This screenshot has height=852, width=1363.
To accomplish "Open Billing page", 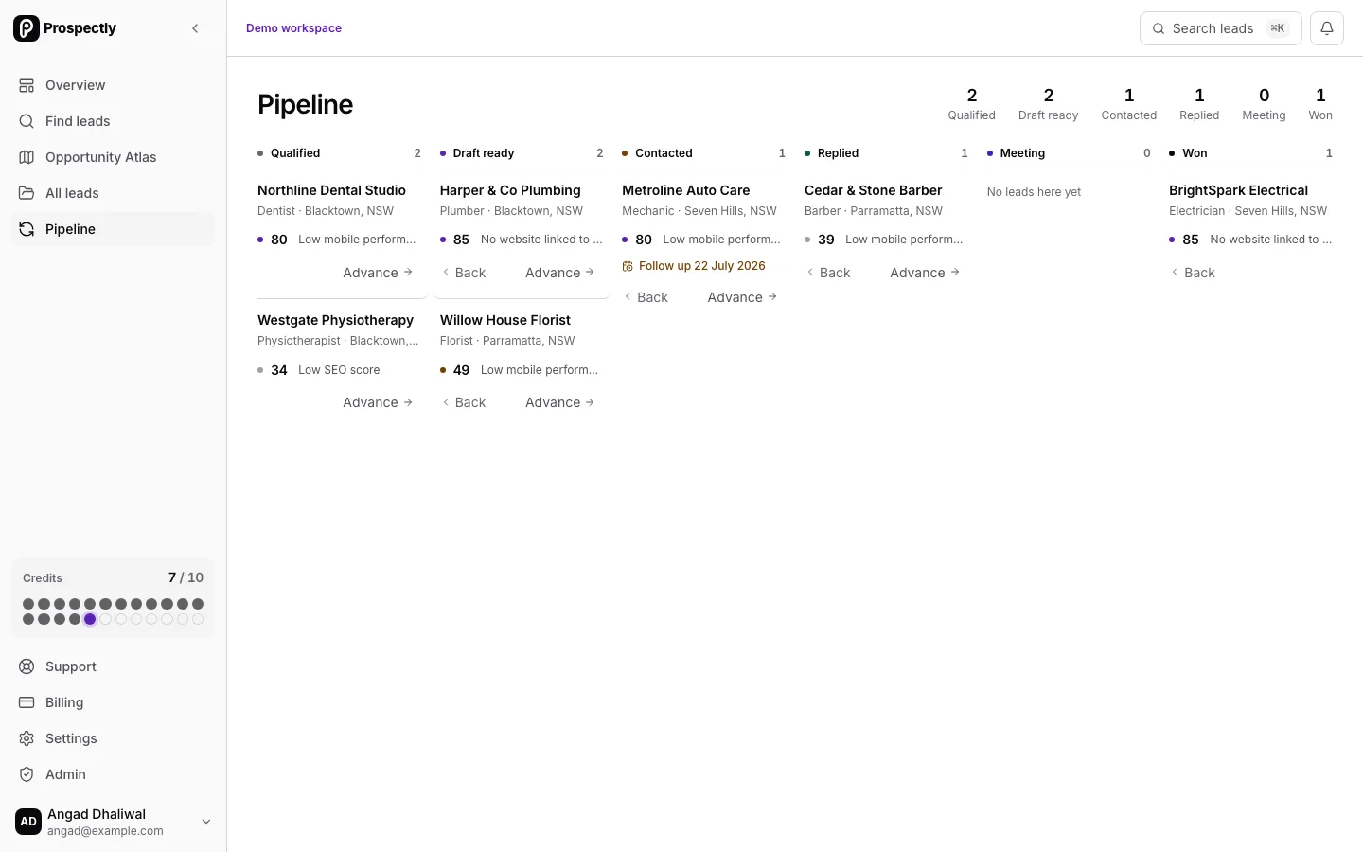I will pyautogui.click(x=113, y=702).
